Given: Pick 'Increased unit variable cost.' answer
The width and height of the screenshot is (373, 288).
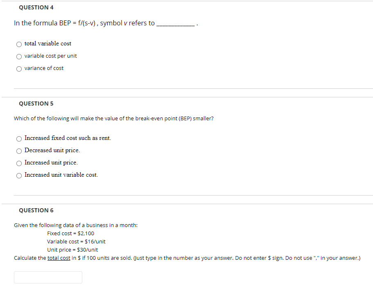Looking at the screenshot, I should click(x=19, y=175).
